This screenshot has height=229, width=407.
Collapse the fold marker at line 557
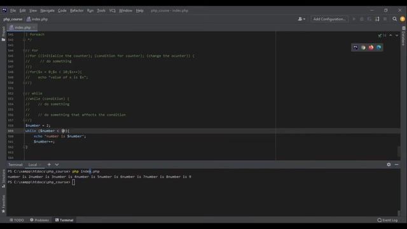click(24, 120)
